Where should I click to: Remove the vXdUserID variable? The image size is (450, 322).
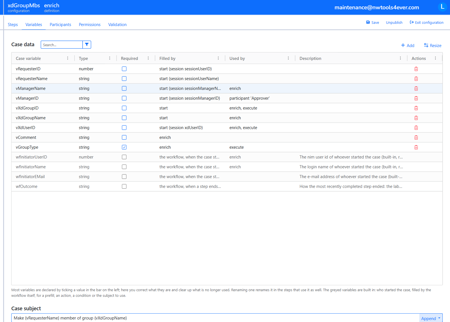tap(416, 128)
